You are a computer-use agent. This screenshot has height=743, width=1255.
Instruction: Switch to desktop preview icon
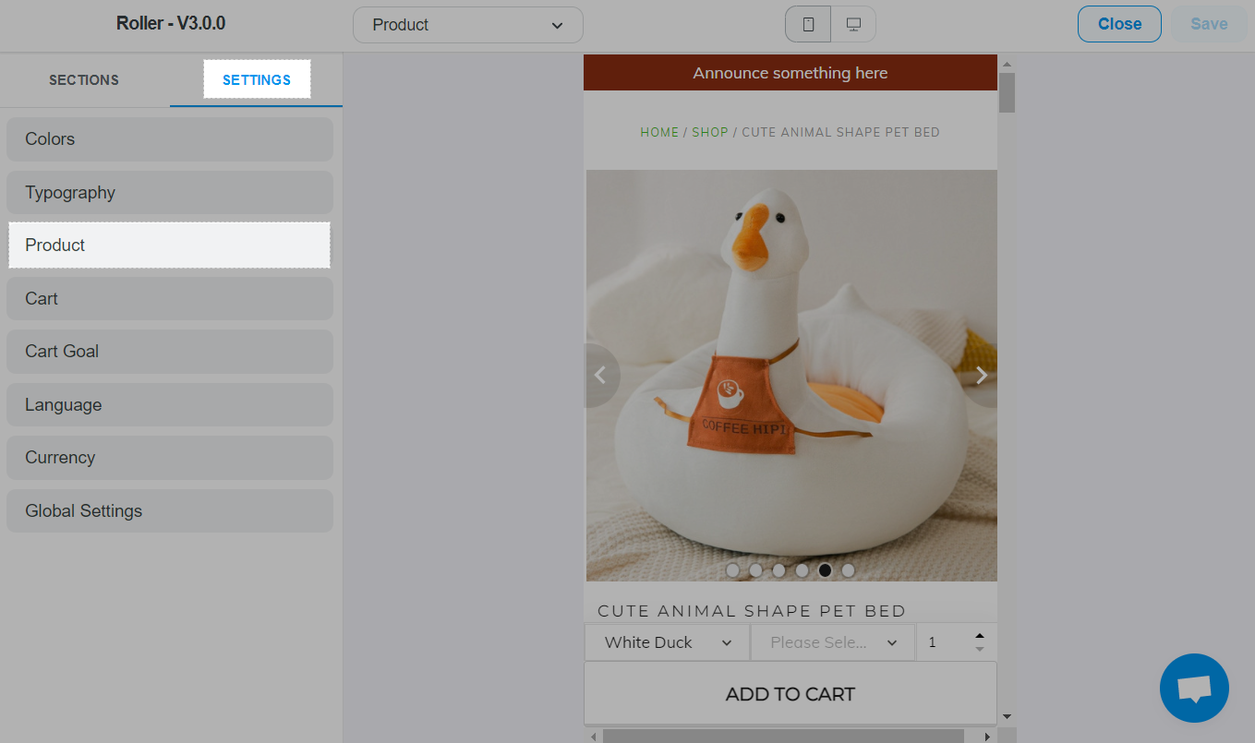[853, 25]
